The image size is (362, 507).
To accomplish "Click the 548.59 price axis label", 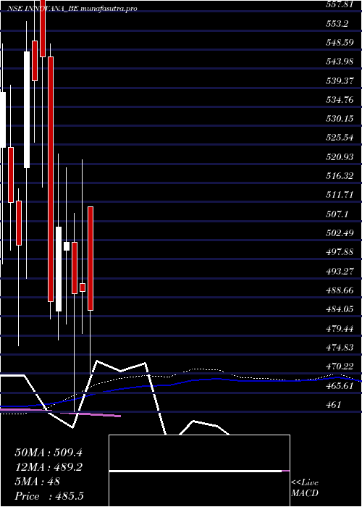I will [x=340, y=42].
